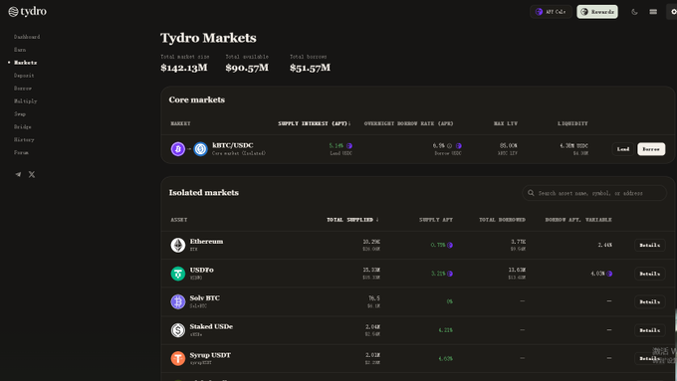Screen dimensions: 677x381
Task: Open Details for Solv BTC row
Action: [650, 301]
